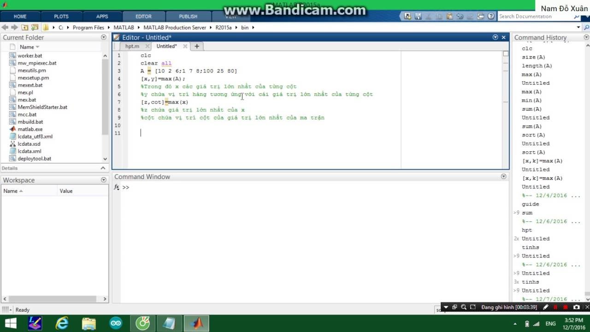Add a new editor tab with the plus button

[x=197, y=46]
